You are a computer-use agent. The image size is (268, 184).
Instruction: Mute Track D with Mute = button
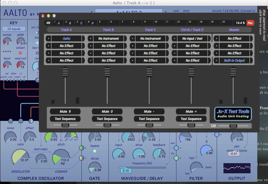click(191, 111)
